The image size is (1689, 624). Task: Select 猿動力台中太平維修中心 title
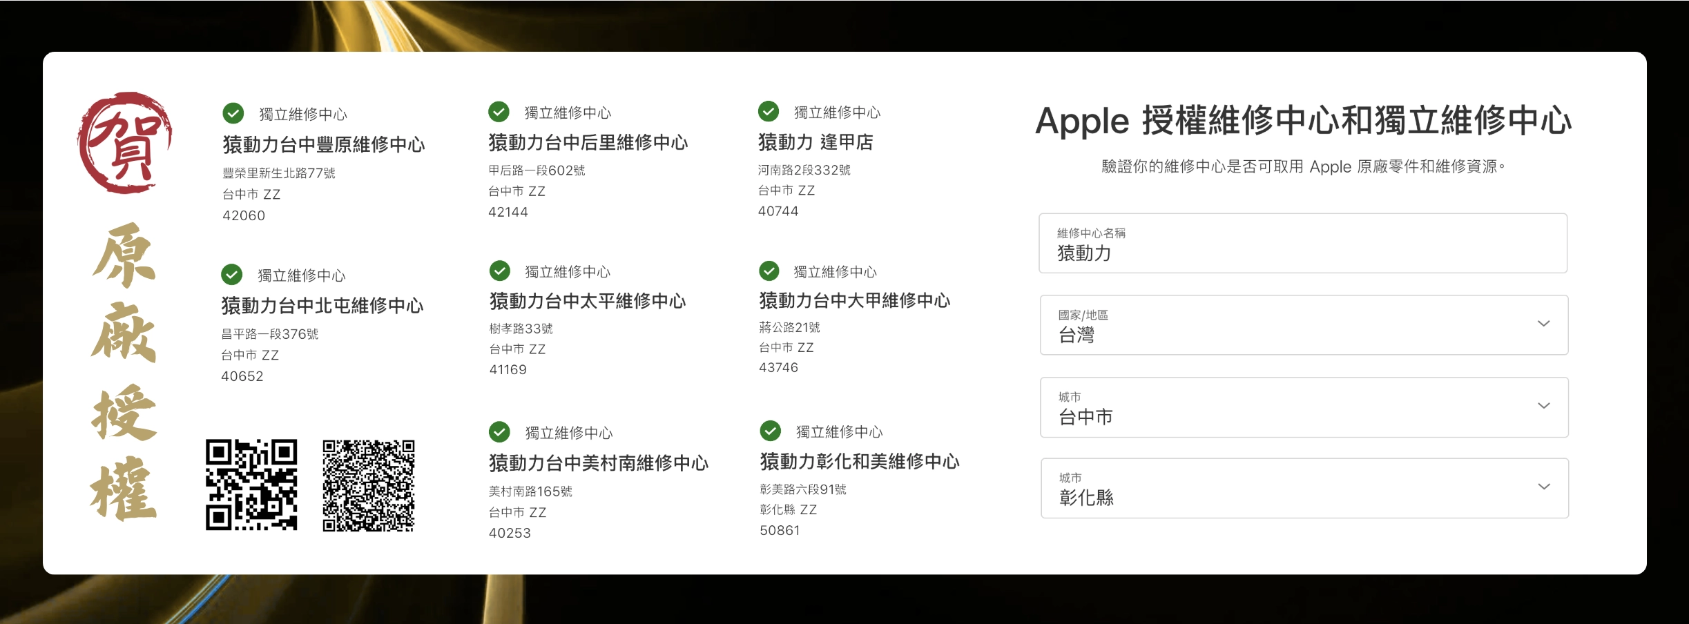pos(588,301)
